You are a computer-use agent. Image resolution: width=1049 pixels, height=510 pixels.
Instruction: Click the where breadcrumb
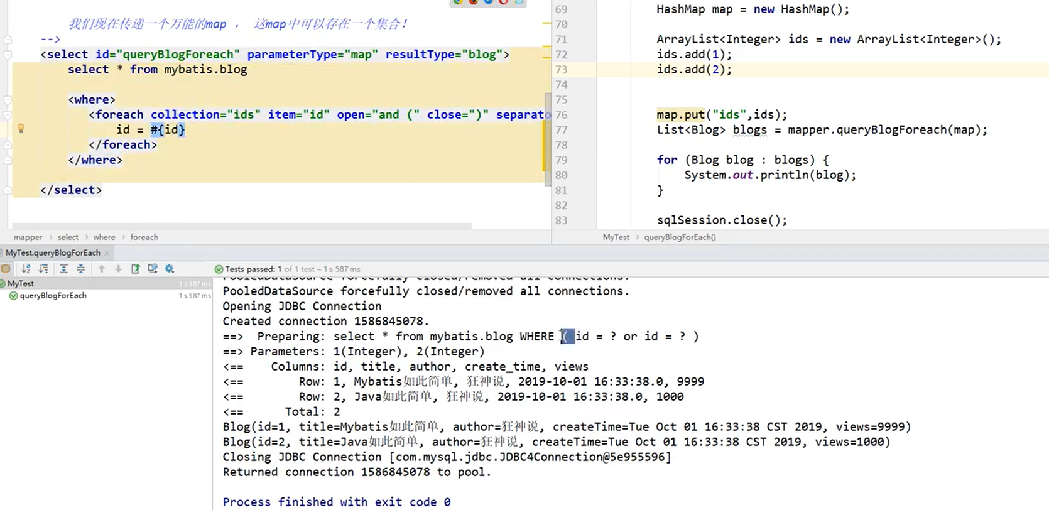104,237
